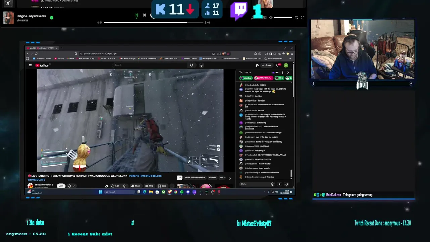Dislike the video with thumbs down
Screen dimensions: 430x242
click(x=124, y=186)
